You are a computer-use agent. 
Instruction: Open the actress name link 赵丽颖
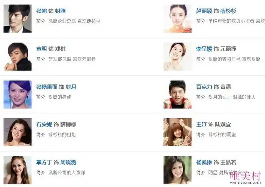pyautogui.click(x=204, y=11)
